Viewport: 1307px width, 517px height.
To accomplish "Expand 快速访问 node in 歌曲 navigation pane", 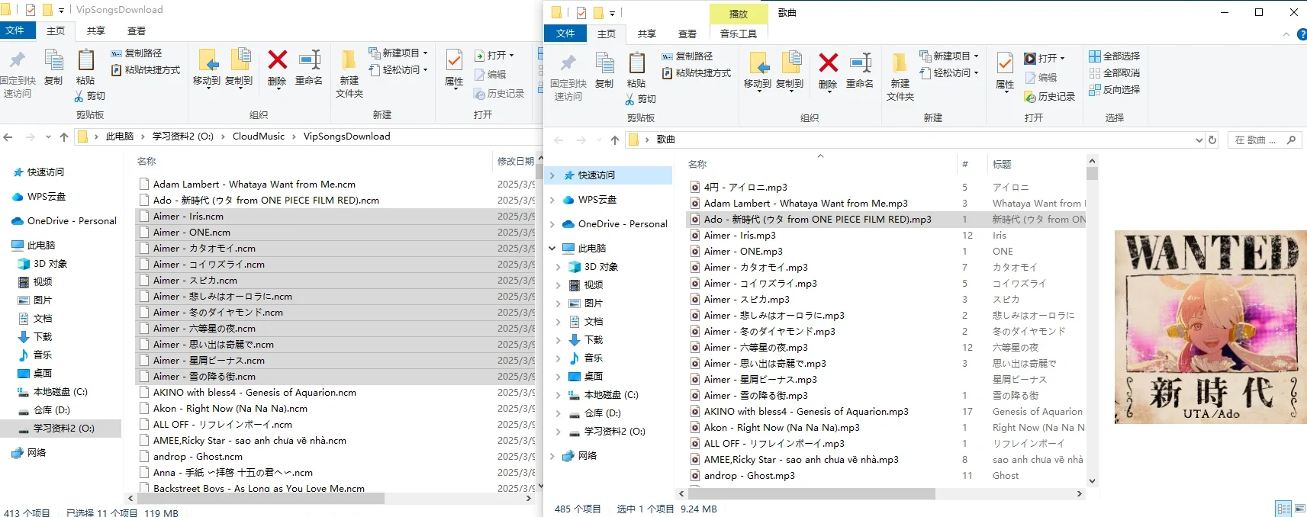I will pyautogui.click(x=552, y=175).
